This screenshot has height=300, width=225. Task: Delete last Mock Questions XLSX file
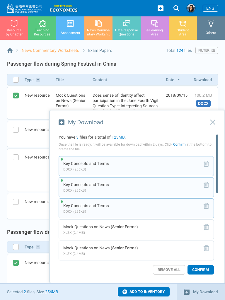206,248
